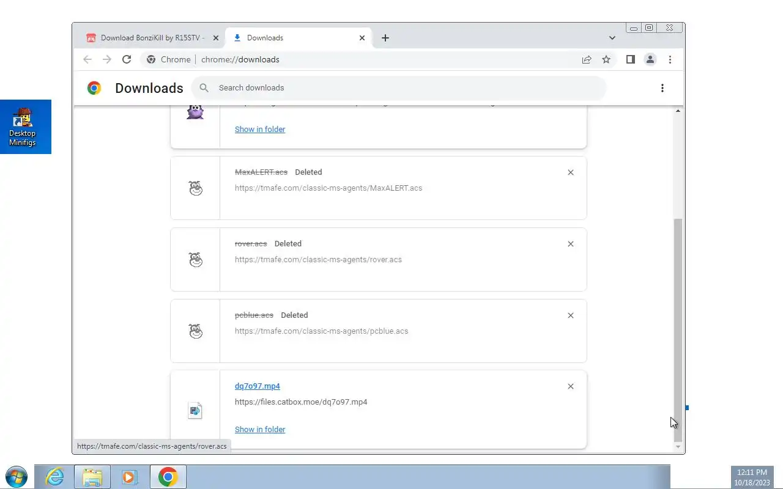Click the Search downloads field

click(399, 88)
